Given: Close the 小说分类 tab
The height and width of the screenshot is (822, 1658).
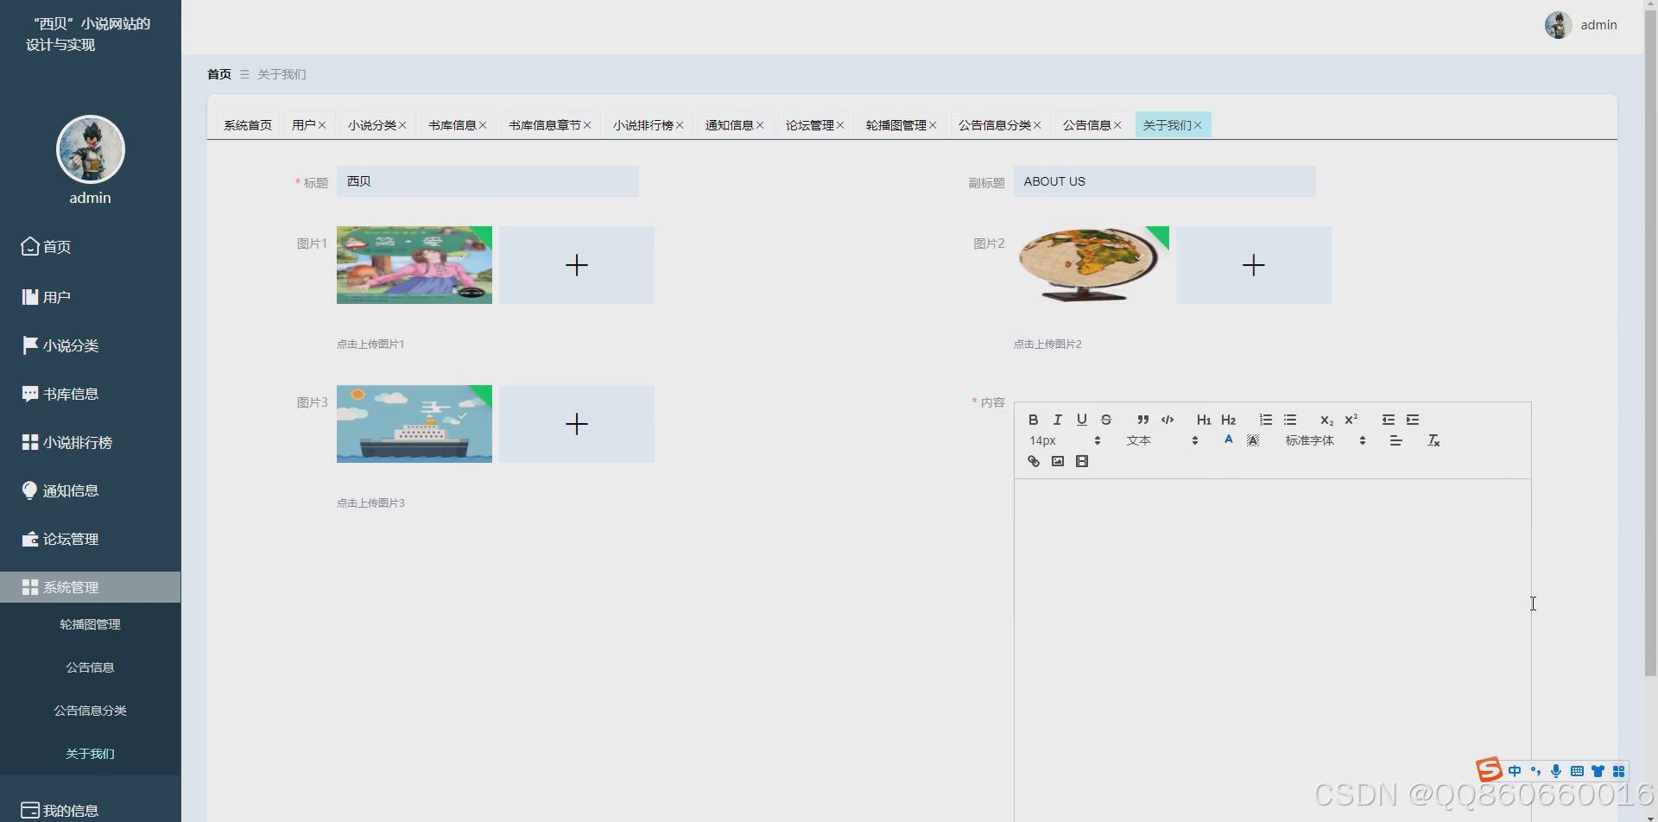Looking at the screenshot, I should pyautogui.click(x=402, y=125).
